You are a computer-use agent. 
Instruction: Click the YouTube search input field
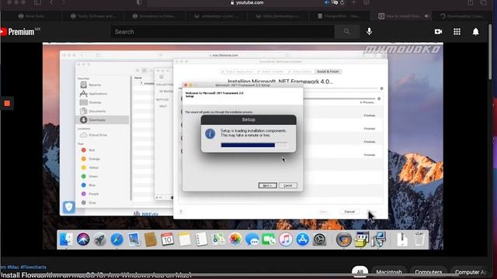pos(223,32)
